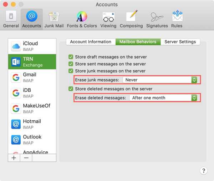Toggle Store sent messages on the server
The width and height of the screenshot is (214, 181).
[71, 64]
